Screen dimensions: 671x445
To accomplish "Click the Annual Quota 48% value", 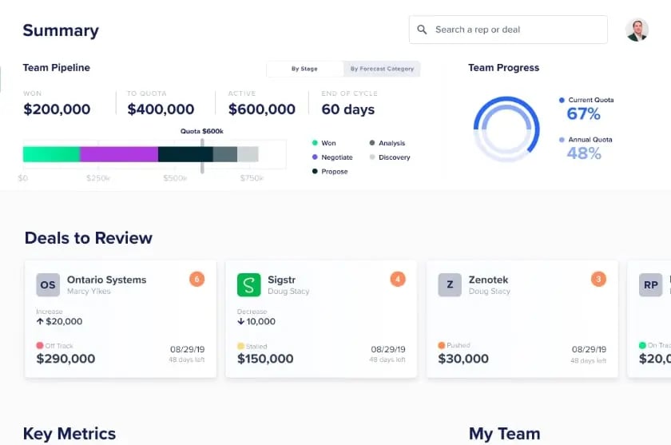I will [x=584, y=153].
